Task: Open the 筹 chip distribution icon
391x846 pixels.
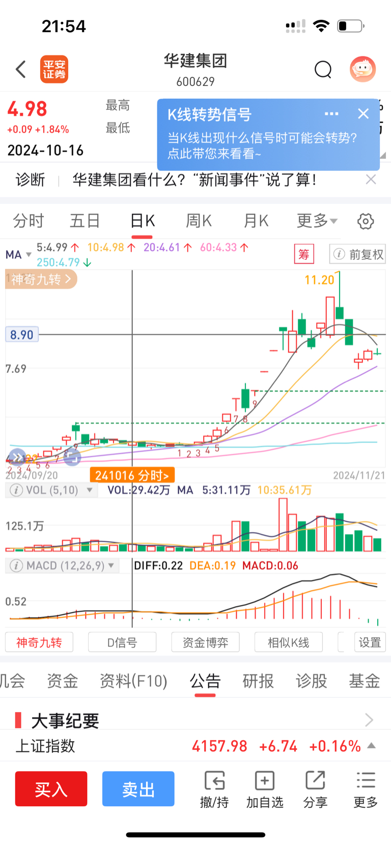Action: [x=304, y=254]
